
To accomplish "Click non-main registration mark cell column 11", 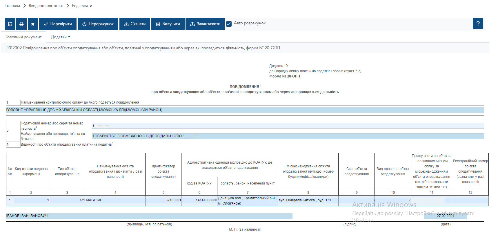I will click(x=432, y=200).
